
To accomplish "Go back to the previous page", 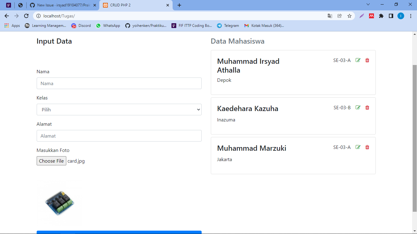I will pyautogui.click(x=7, y=16).
